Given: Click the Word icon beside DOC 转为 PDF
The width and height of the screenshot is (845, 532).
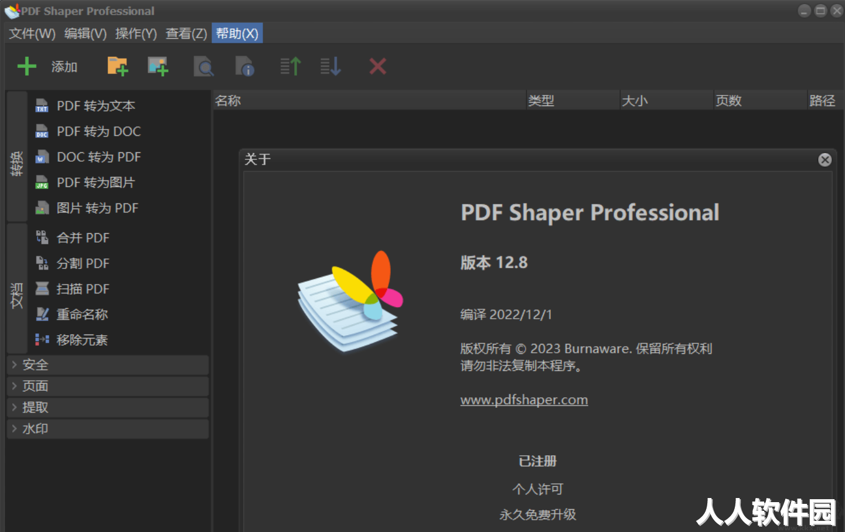Looking at the screenshot, I should (42, 157).
